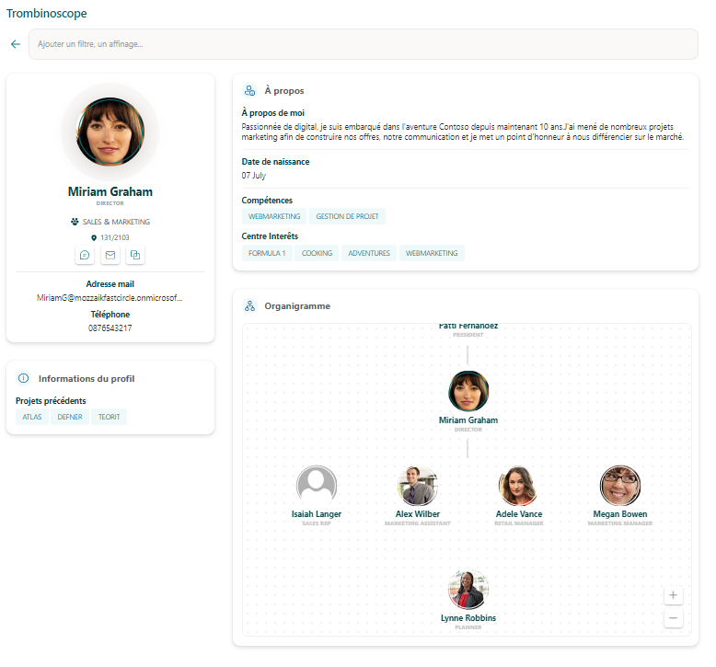The image size is (716, 667).
Task: Click the DEFNER project tag
Action: 70,417
